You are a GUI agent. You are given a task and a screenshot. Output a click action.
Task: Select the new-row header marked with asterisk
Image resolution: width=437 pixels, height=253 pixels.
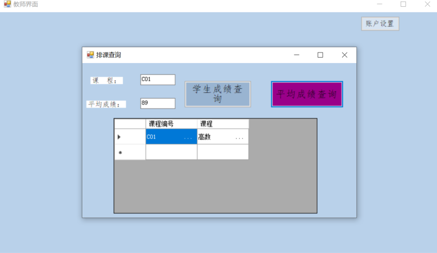pos(130,152)
